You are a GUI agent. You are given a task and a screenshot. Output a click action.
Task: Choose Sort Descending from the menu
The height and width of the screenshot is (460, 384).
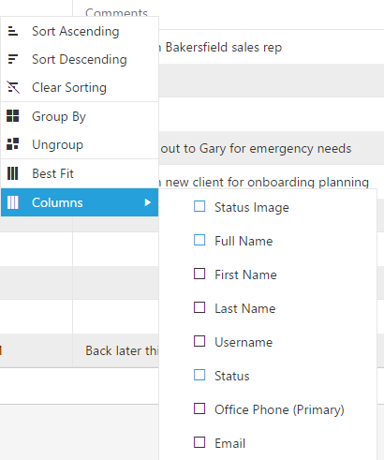tap(80, 59)
